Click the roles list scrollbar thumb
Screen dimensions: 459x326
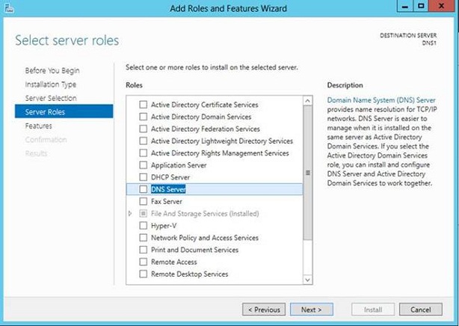click(x=308, y=173)
